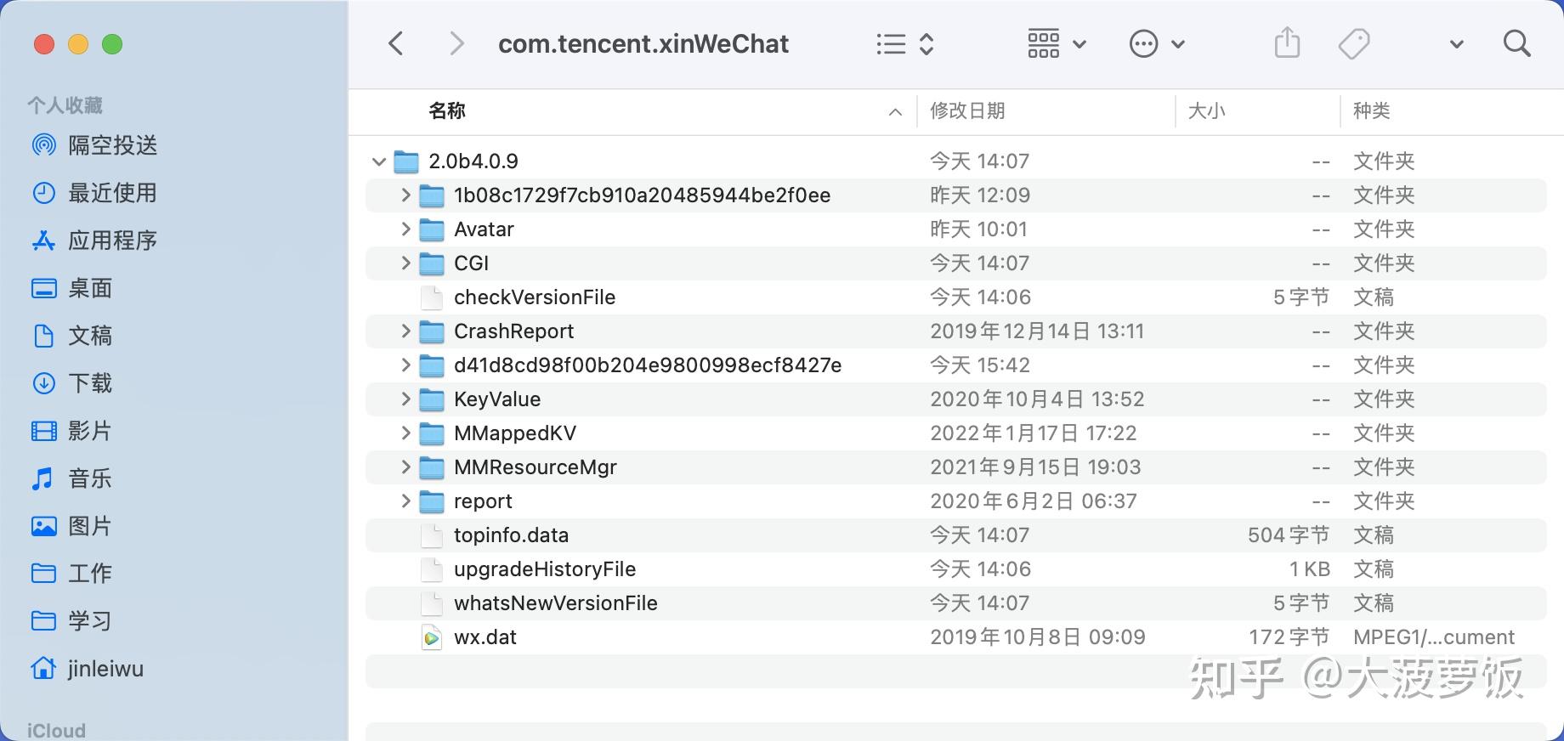Sort by the 修改日期 column header
This screenshot has width=1564, height=741.
point(967,110)
